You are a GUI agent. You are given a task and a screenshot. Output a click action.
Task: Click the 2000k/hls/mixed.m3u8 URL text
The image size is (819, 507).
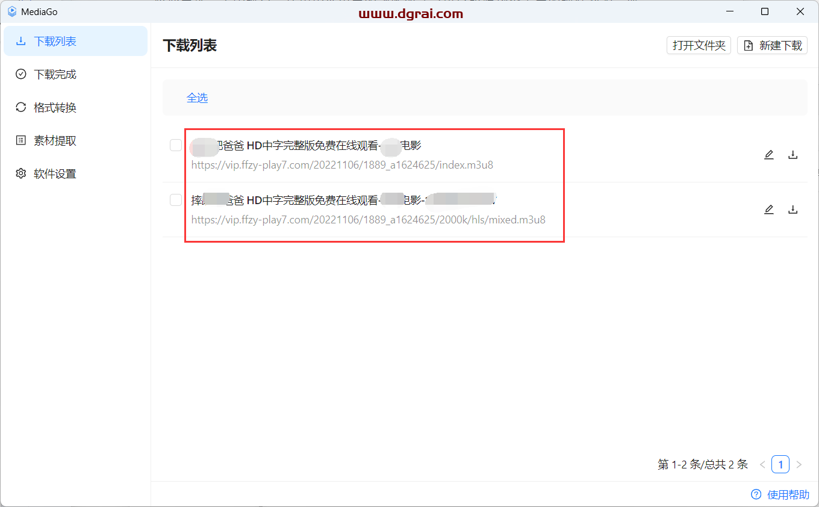pos(369,220)
